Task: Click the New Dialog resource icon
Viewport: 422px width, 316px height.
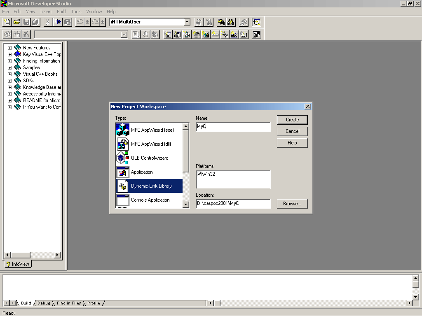Action: (x=168, y=35)
